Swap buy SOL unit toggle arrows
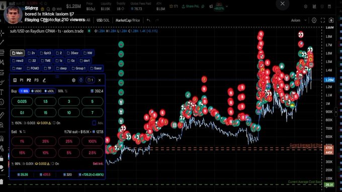The width and height of the screenshot is (342, 192). [66, 91]
